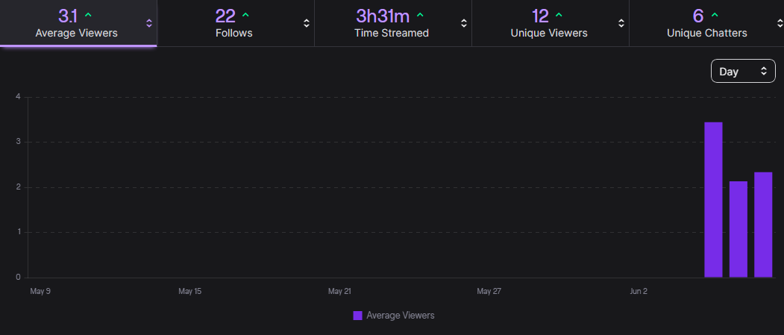Open metric switcher arrows on Time Streamed
784x335 pixels.
click(x=464, y=23)
